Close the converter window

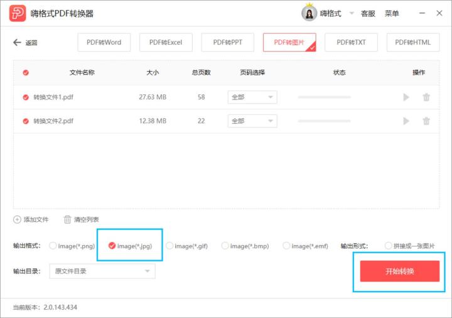pos(439,13)
